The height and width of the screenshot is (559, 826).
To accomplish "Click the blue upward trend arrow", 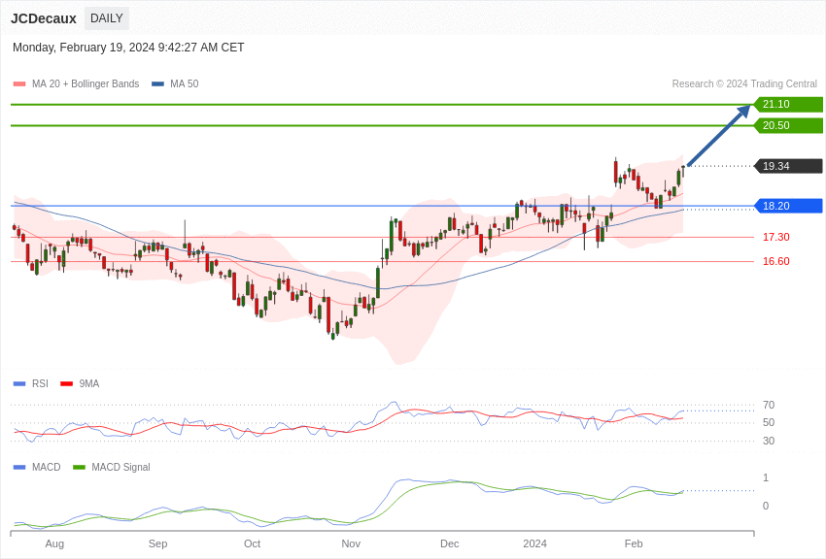I will pos(719,136).
